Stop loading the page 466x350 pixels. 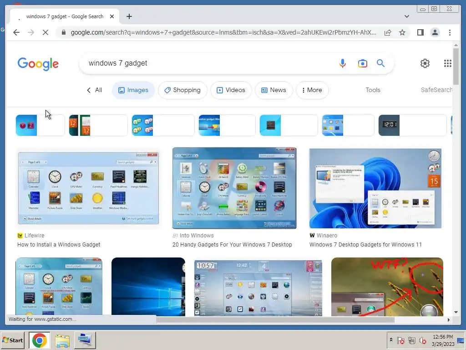tap(46, 32)
